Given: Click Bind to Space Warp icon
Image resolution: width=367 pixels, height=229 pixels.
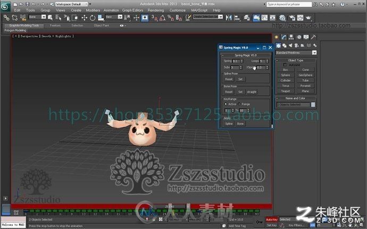Looking at the screenshot, I should pos(23,18).
